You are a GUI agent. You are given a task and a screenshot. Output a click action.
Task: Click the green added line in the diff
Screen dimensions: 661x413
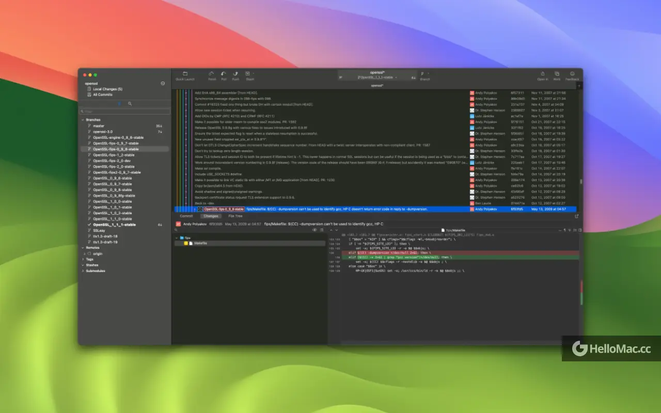[460, 257]
